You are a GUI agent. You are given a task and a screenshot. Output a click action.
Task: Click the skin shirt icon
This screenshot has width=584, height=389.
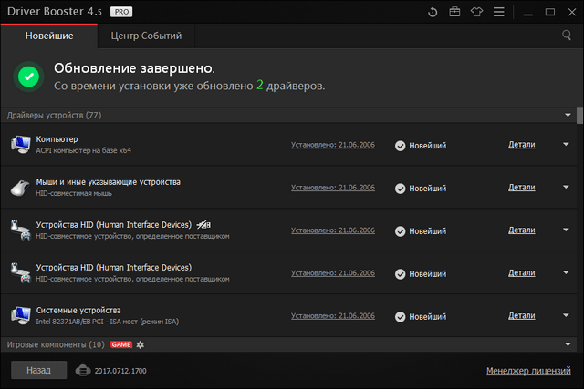click(x=475, y=12)
